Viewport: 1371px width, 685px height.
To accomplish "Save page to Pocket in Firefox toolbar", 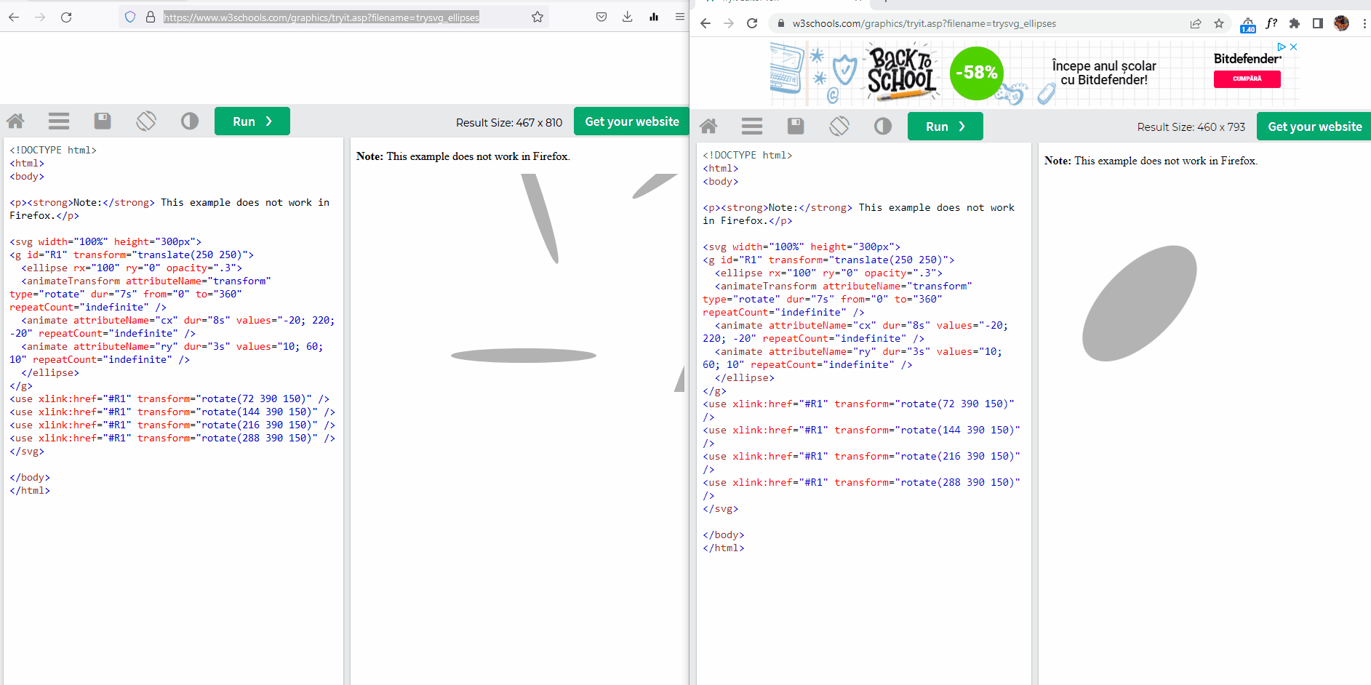I will tap(601, 17).
